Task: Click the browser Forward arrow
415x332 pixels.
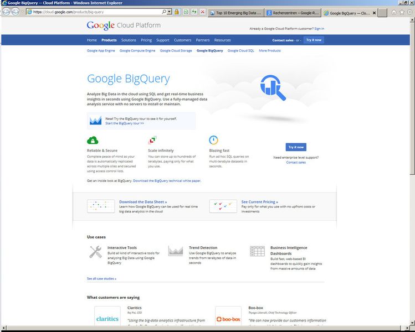Action: click(16, 12)
